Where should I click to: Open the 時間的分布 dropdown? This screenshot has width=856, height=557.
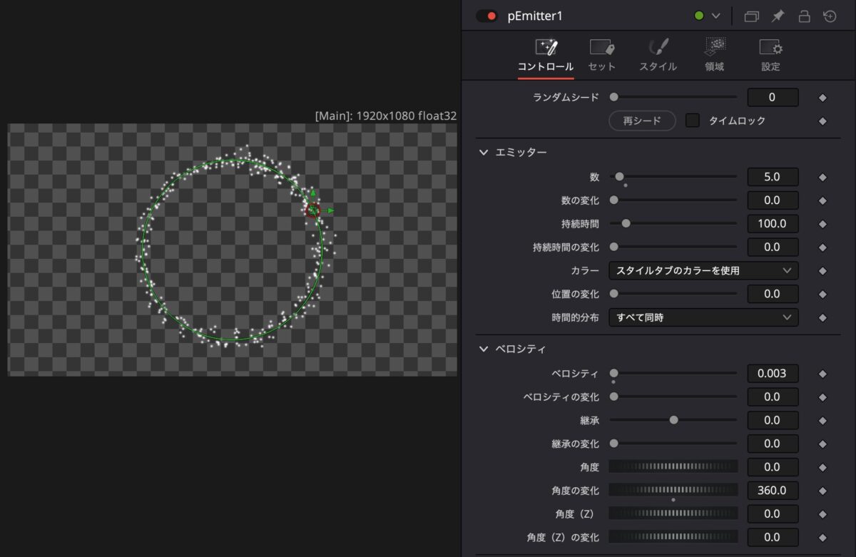(x=703, y=317)
